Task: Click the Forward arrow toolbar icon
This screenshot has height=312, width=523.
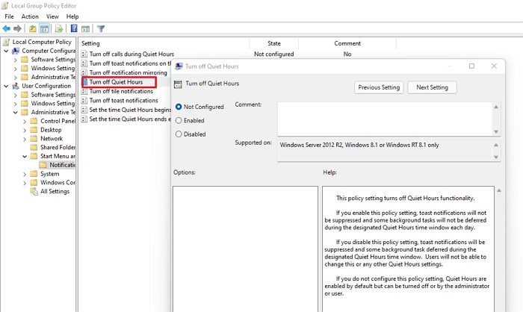Action: (17, 28)
